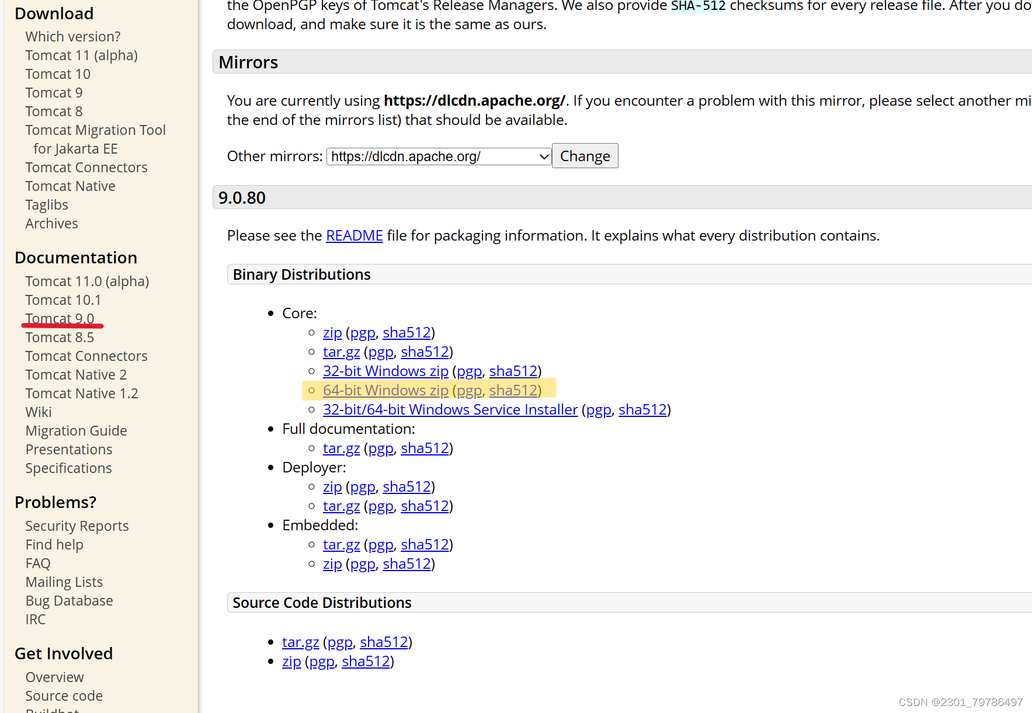Open pgp for Windows Service Installer
Viewport: 1032px width, 713px height.
599,409
